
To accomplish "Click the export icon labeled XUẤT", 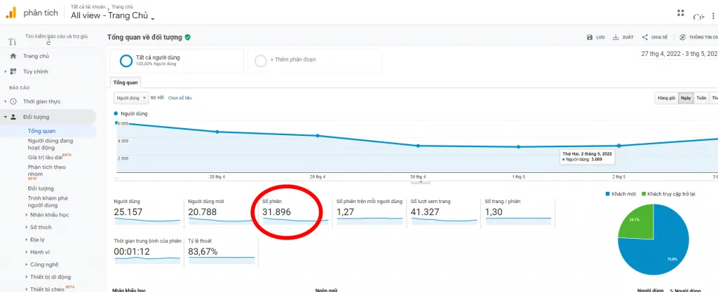I will point(616,38).
